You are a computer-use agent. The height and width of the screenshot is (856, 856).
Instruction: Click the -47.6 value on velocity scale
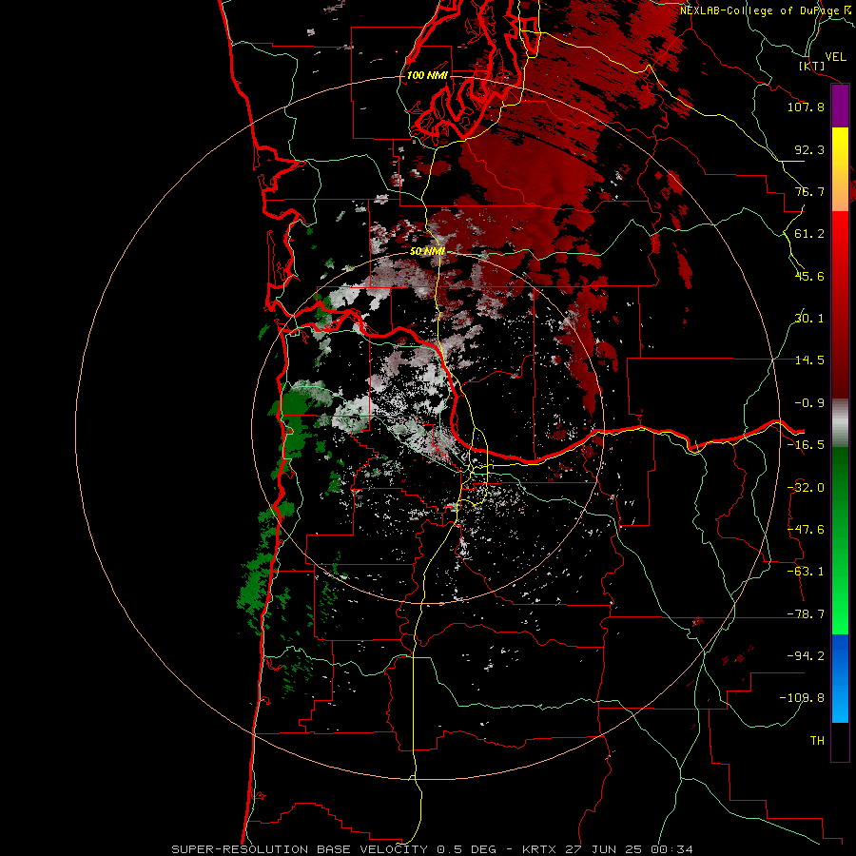[x=806, y=530]
